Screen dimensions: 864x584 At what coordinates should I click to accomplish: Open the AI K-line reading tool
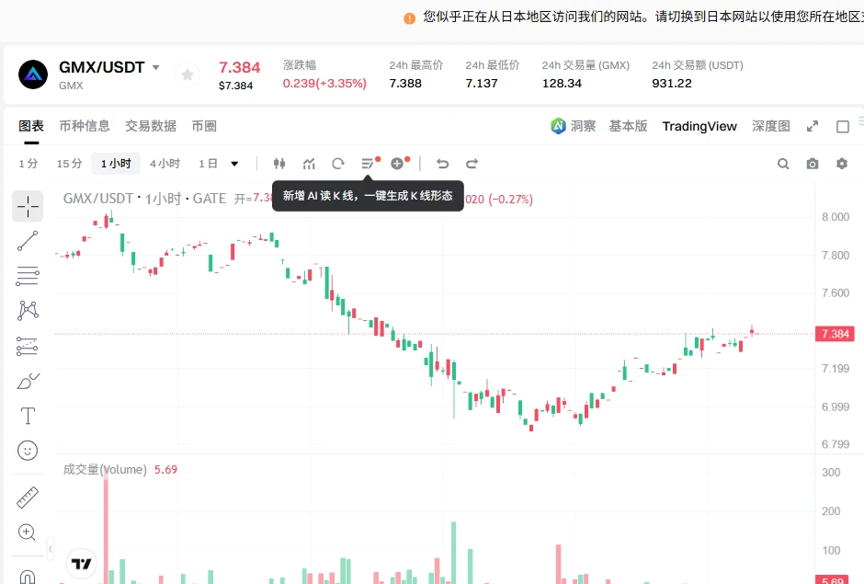tap(368, 163)
